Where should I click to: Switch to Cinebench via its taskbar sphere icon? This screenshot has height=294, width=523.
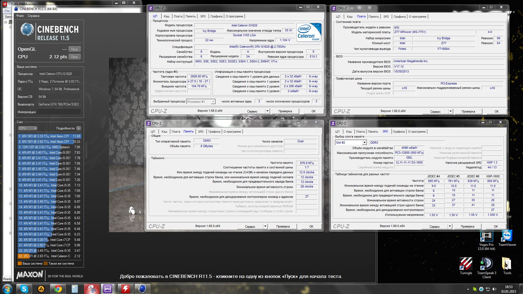(142, 289)
